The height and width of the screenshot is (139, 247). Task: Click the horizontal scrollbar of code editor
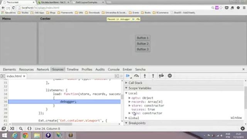click(x=42, y=124)
